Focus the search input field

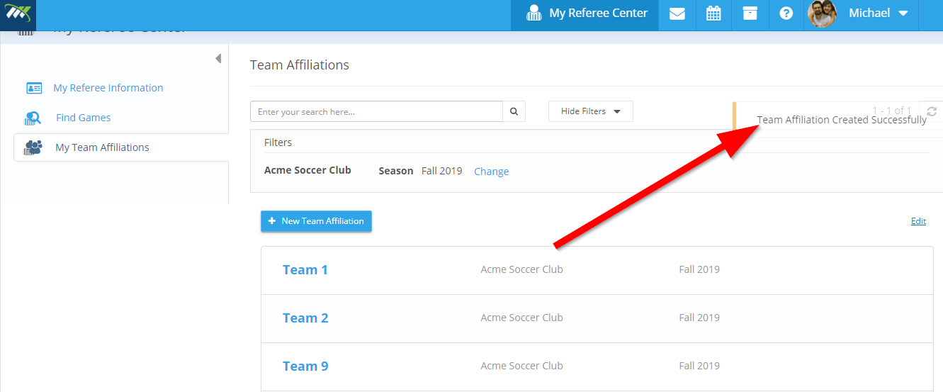coord(376,111)
